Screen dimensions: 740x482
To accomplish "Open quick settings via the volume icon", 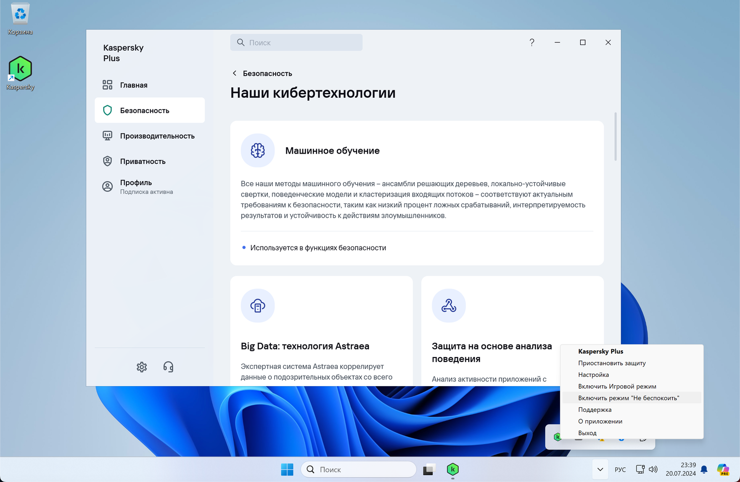I will [x=653, y=469].
